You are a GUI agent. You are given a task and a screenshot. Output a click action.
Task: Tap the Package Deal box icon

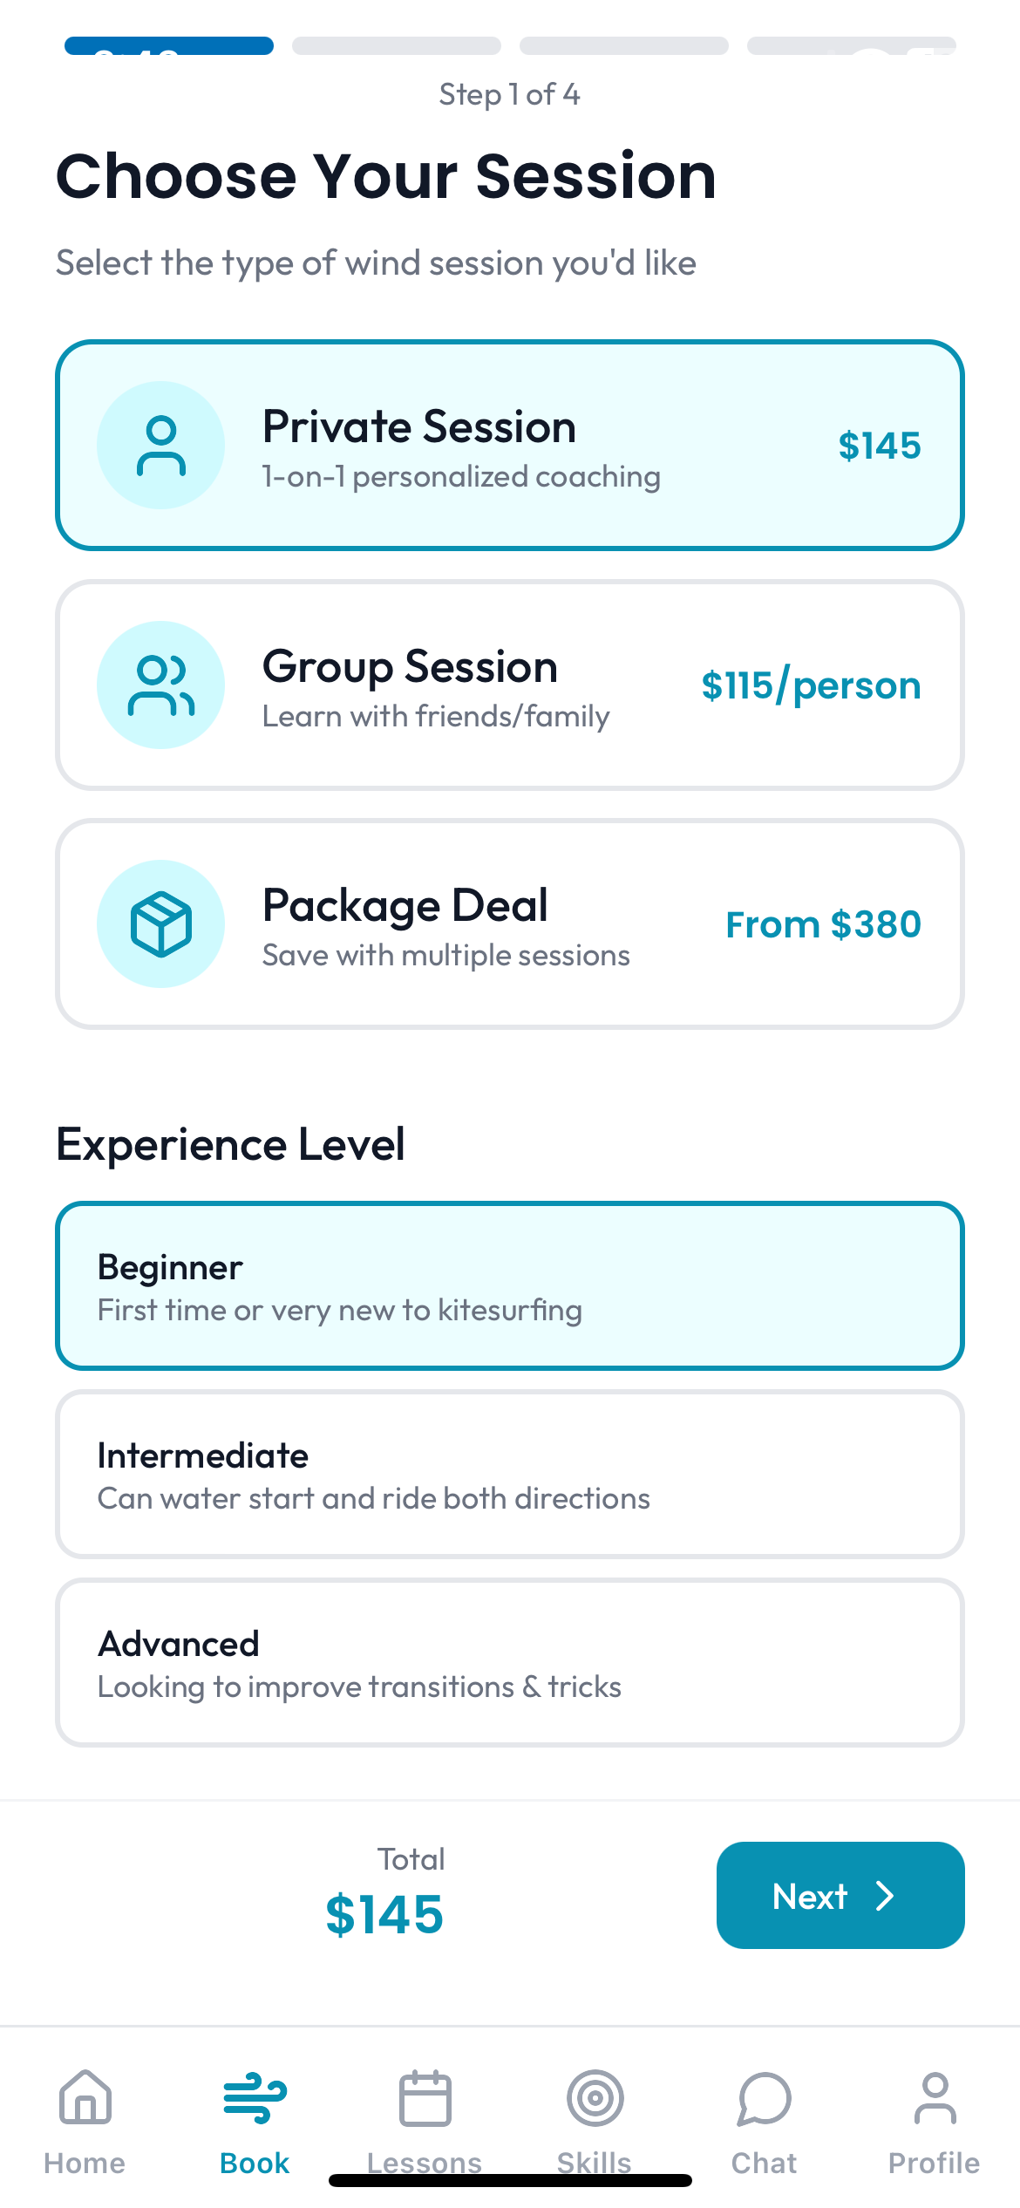point(161,924)
